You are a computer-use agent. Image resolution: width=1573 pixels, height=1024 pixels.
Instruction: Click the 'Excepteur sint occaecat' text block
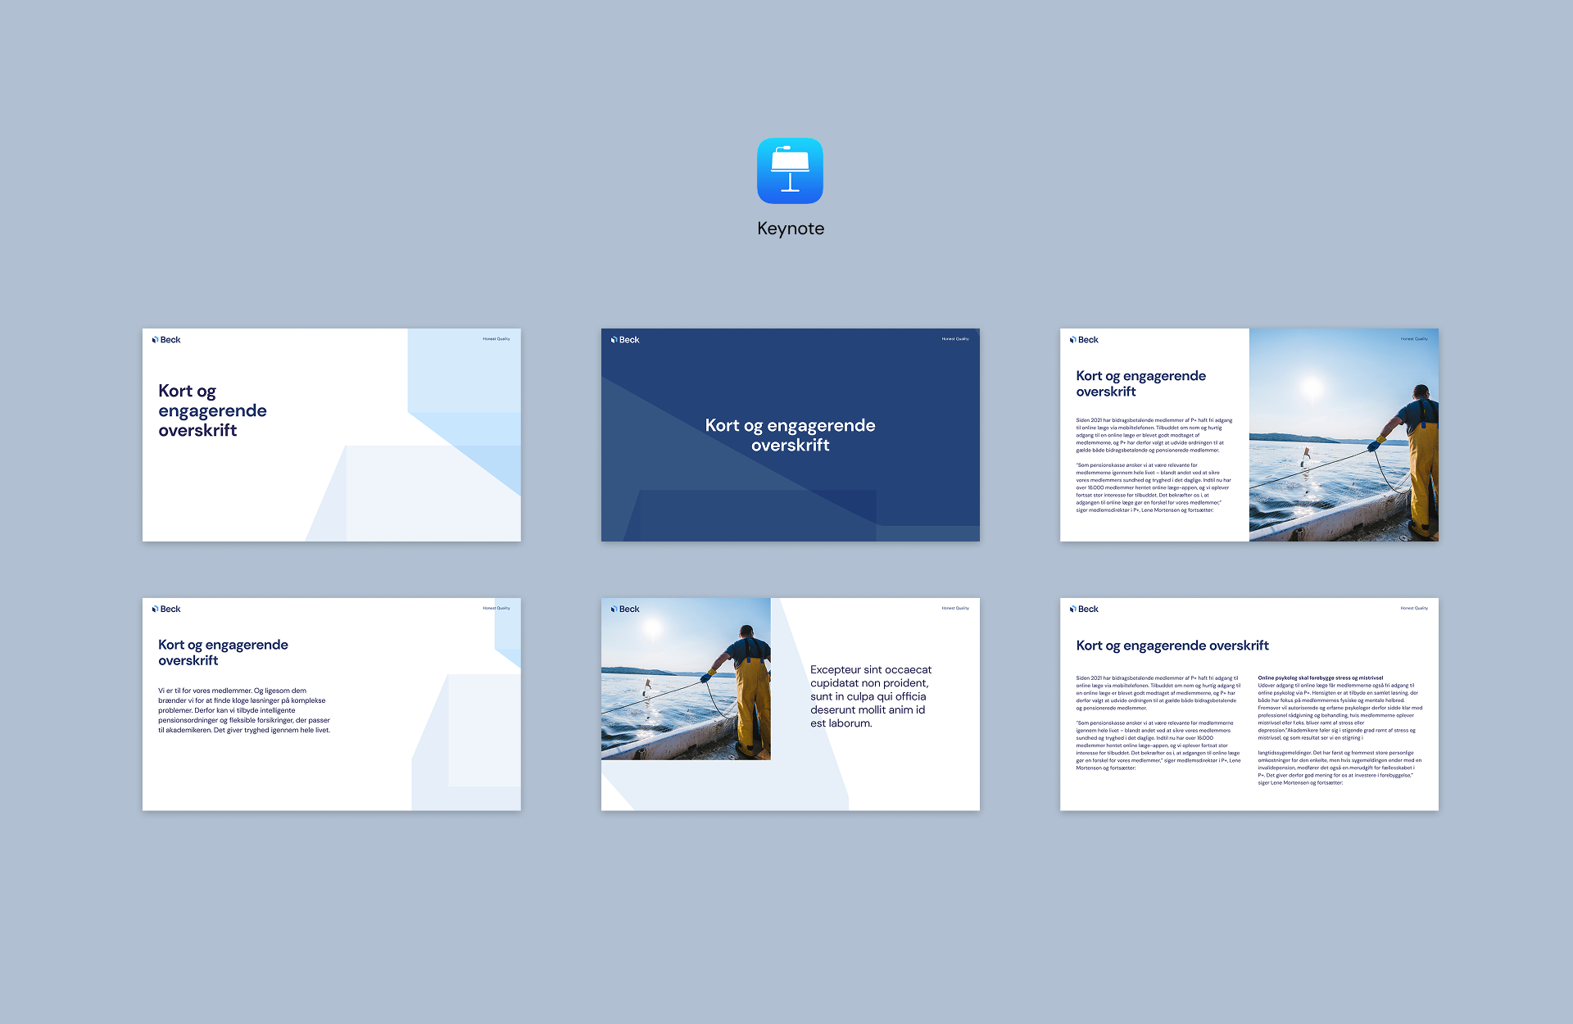pos(871,696)
